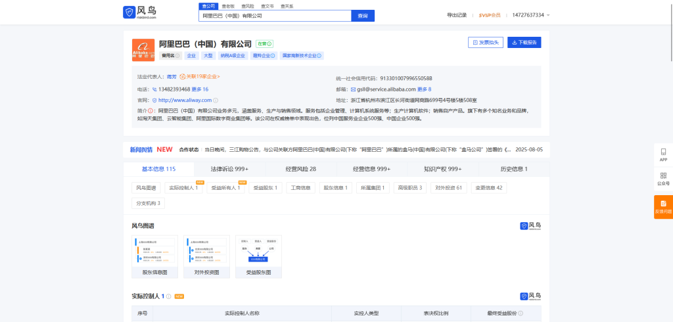This screenshot has height=322, width=673.
Task: Click the 发票抬头 button
Action: 486,43
